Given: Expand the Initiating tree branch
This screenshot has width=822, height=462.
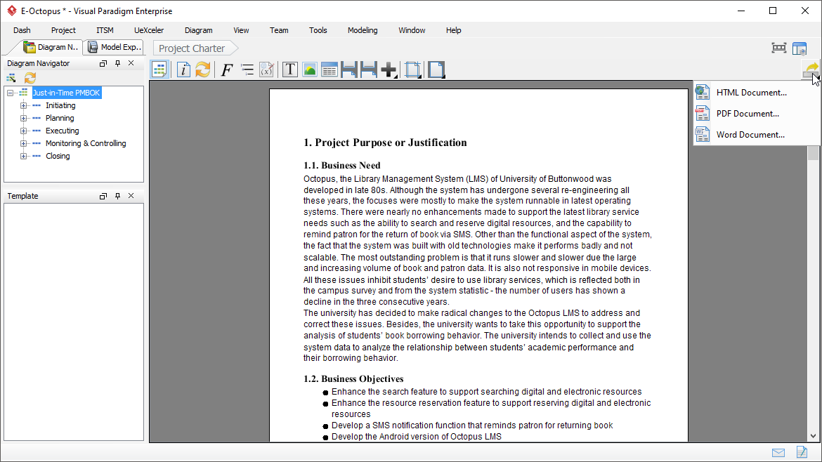Looking at the screenshot, I should coord(23,105).
